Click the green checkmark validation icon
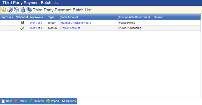 [22, 28]
